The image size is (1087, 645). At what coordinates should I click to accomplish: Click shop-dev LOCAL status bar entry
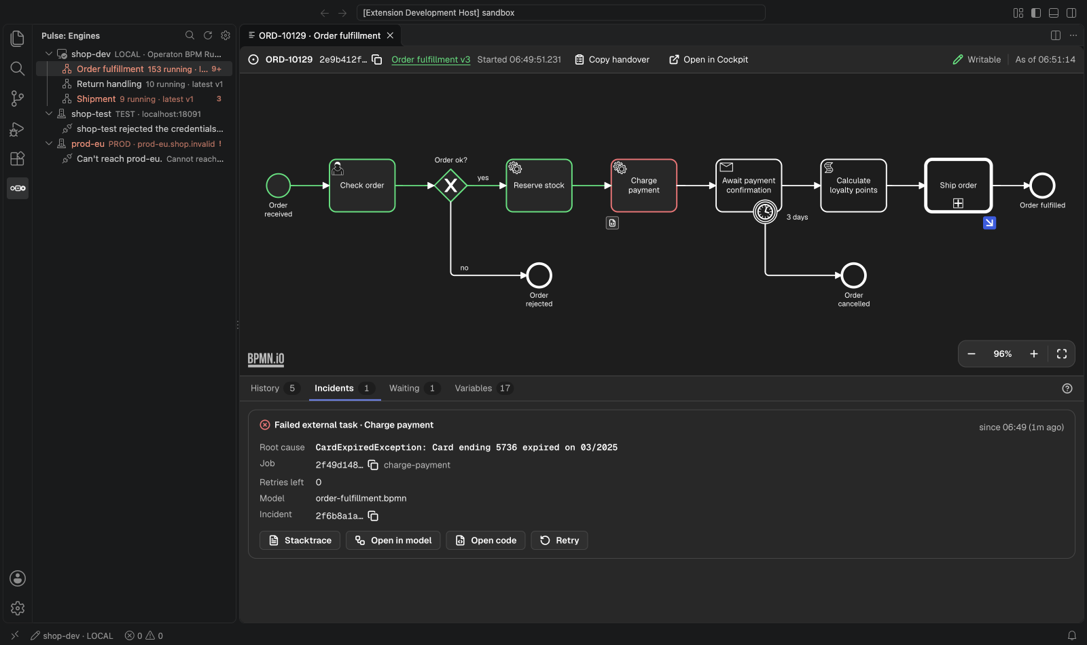(72, 636)
